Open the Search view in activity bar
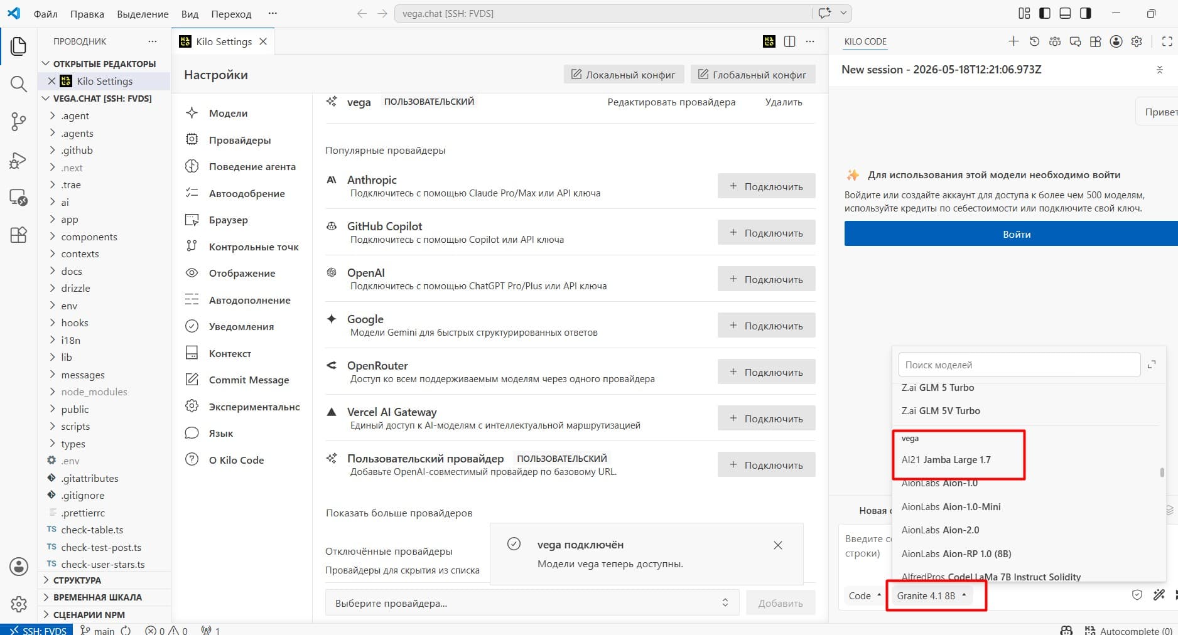The width and height of the screenshot is (1178, 635). [19, 83]
